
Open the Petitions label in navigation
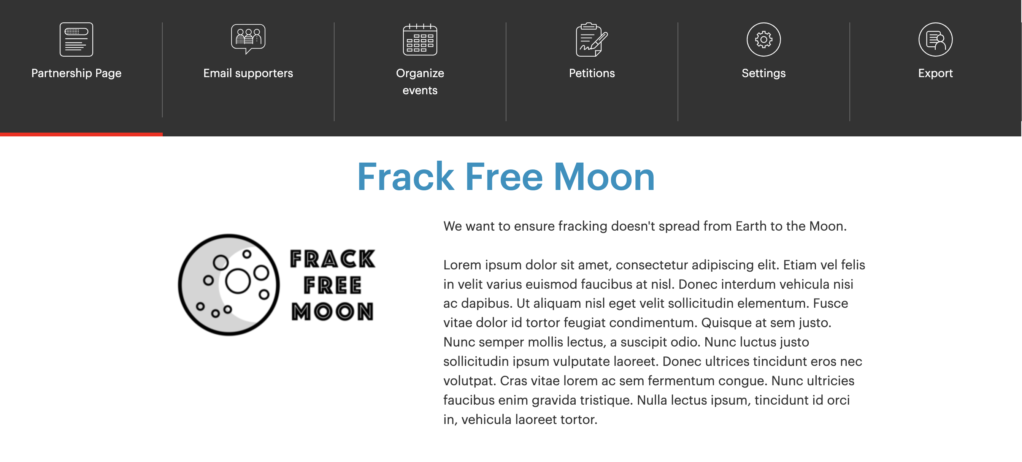pos(592,73)
